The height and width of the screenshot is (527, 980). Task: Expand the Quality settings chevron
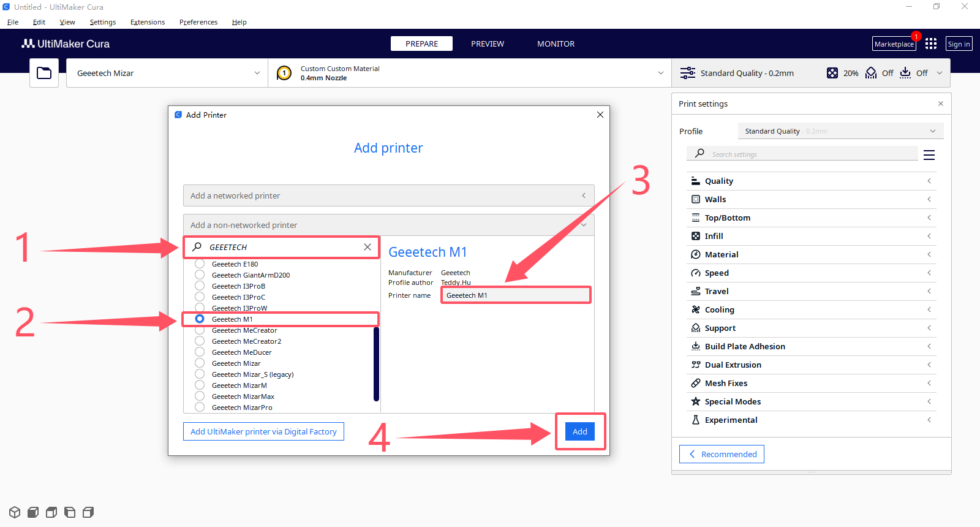[x=929, y=181]
